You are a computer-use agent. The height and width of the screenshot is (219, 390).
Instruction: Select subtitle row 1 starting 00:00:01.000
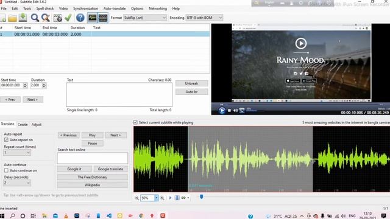105,34
